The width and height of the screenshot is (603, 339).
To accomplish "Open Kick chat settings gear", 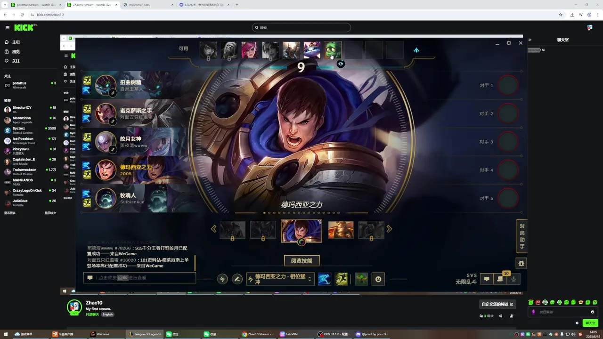I will [x=577, y=323].
